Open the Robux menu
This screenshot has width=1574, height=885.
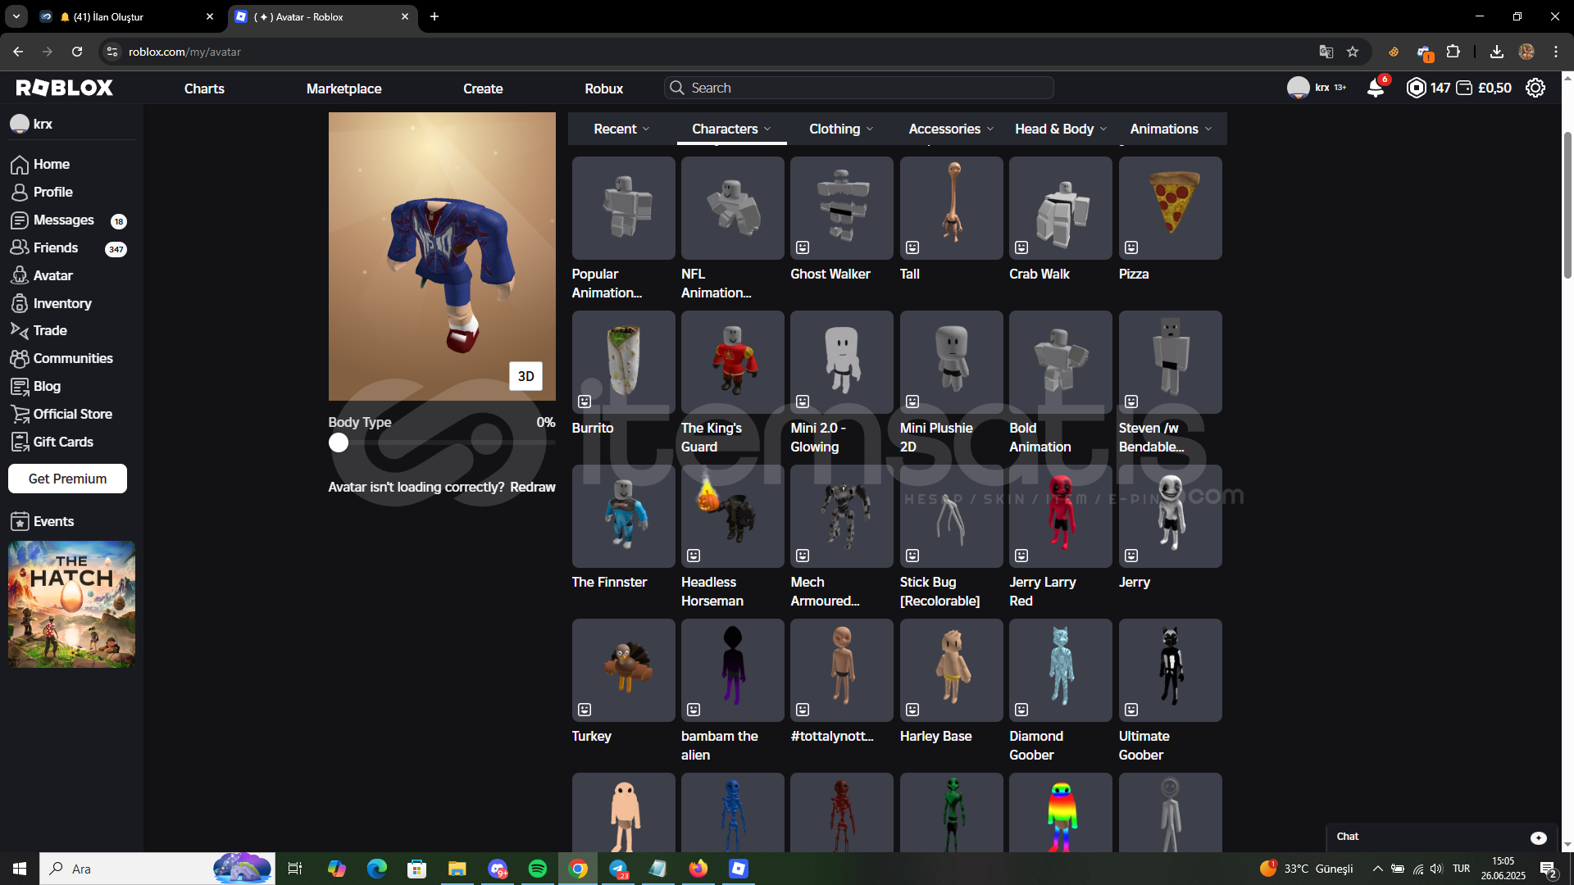pos(604,88)
